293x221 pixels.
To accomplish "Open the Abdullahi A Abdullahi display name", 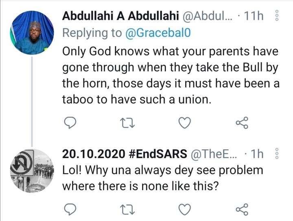I will tap(120, 16).
